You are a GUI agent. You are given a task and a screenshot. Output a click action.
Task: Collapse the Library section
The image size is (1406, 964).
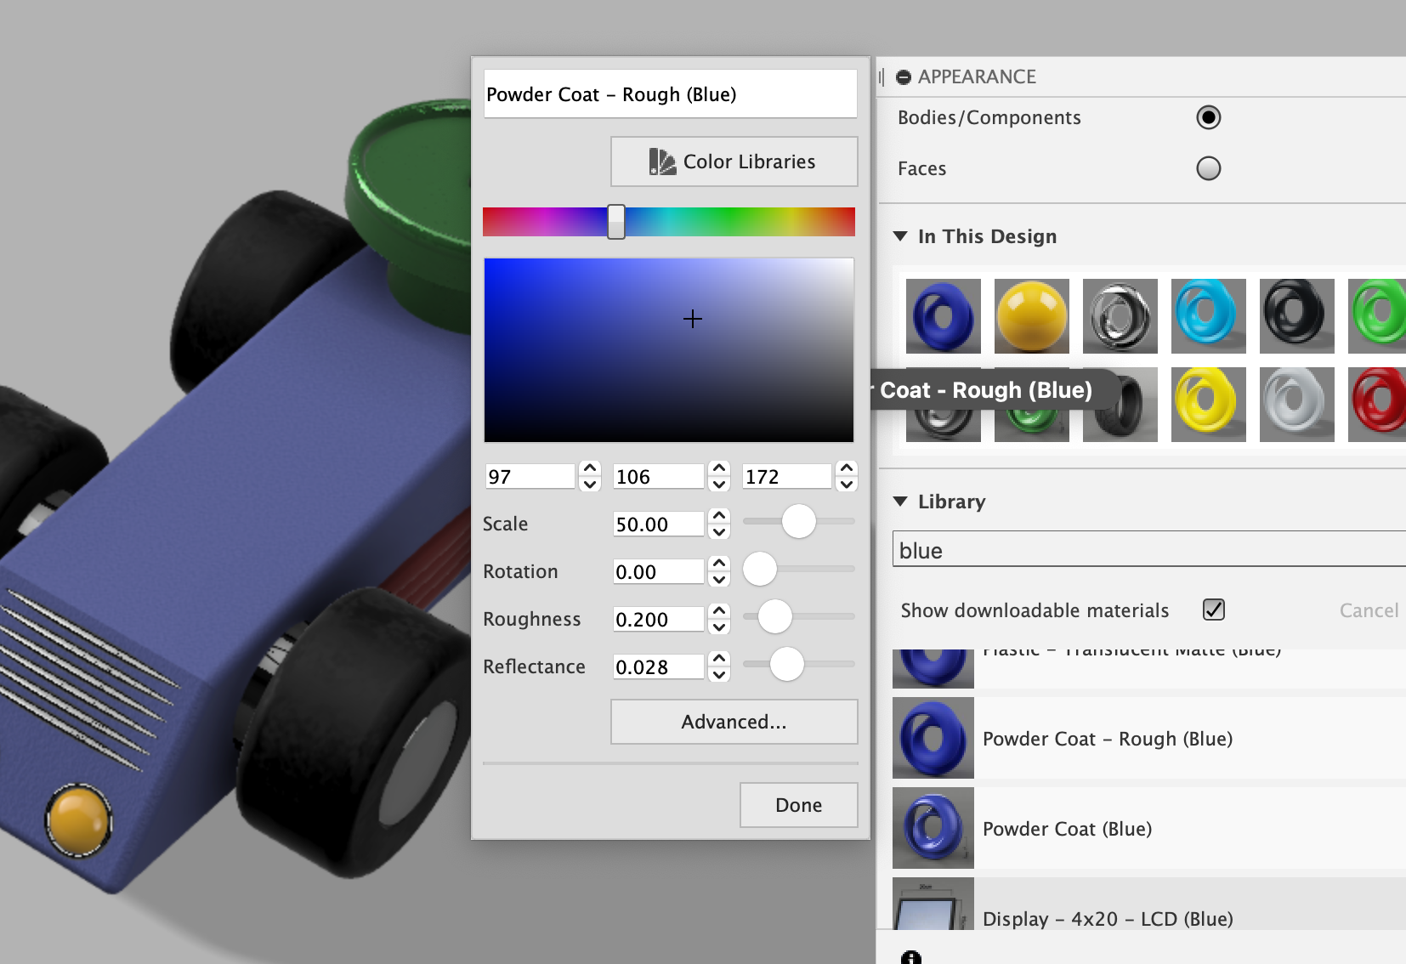tap(901, 502)
